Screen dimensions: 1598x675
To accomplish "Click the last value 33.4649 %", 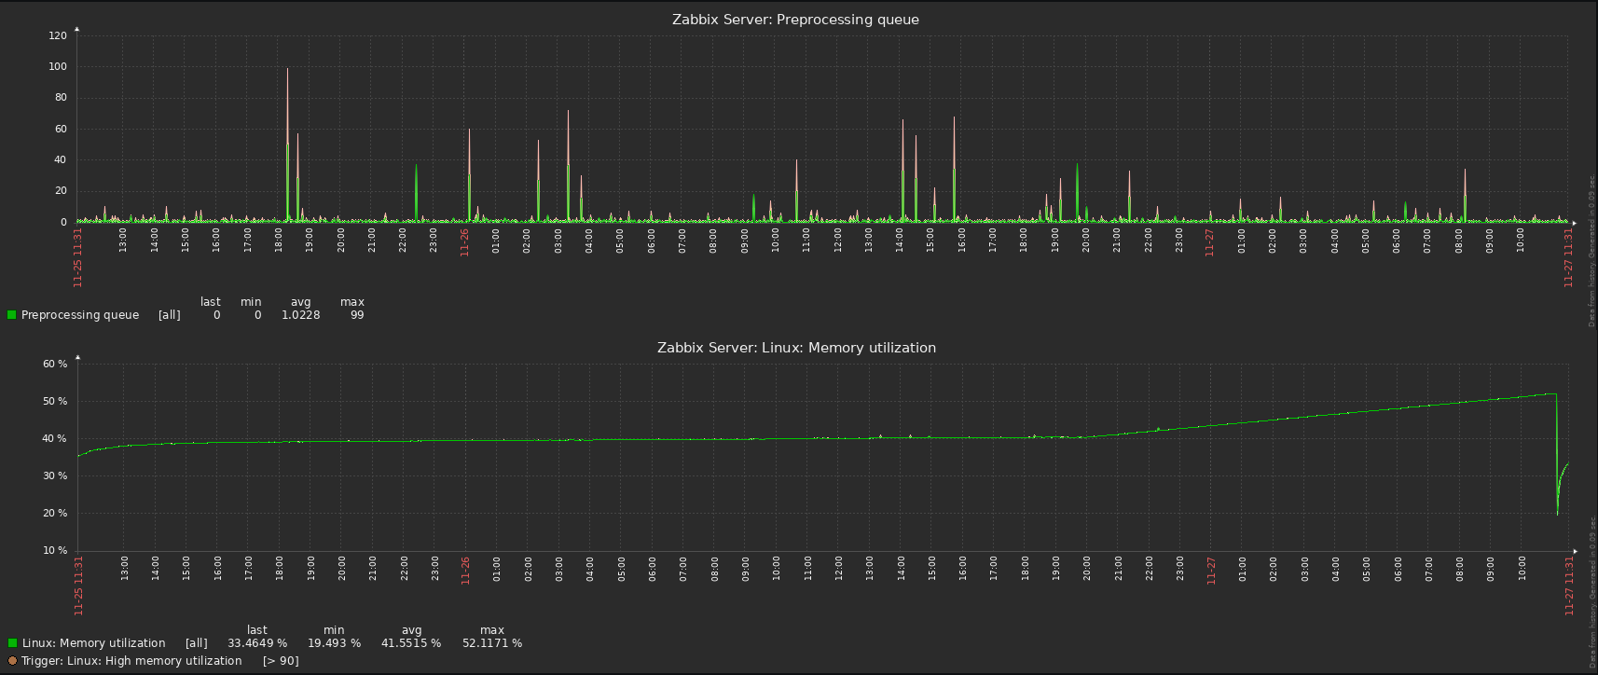I will point(257,643).
